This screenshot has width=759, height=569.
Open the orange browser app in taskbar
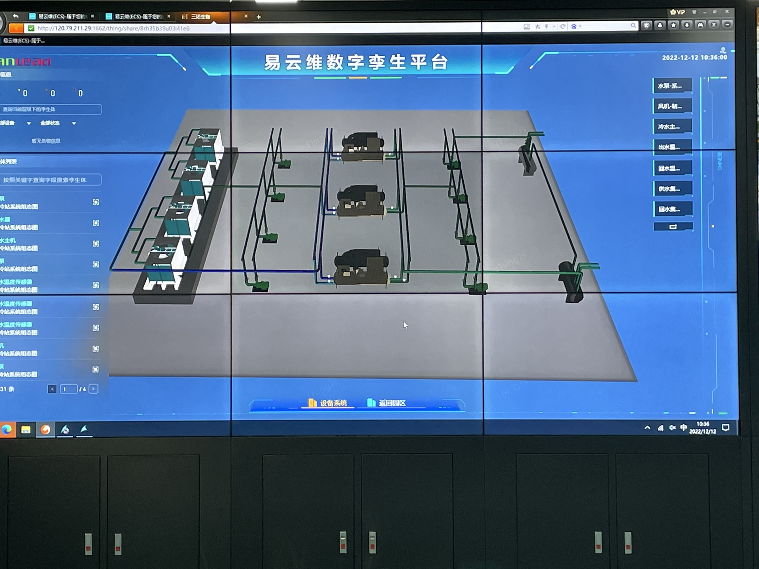coord(45,430)
